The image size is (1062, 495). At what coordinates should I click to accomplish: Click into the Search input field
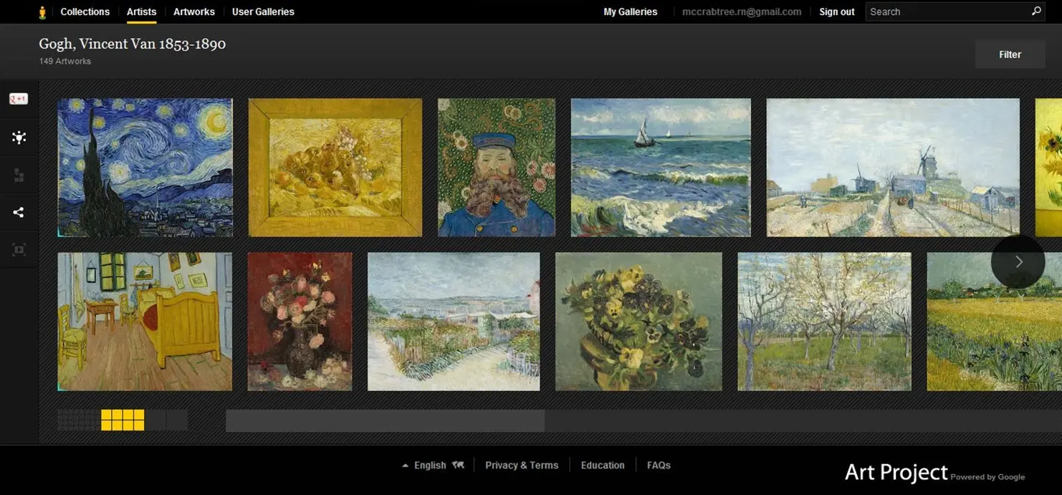[946, 11]
